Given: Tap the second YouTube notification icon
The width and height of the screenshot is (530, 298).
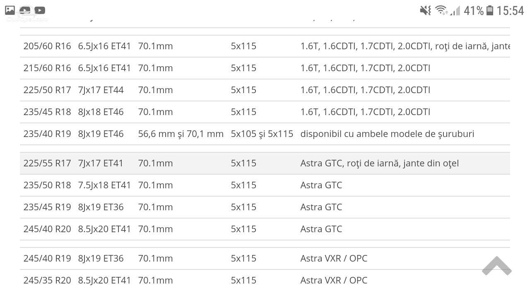Looking at the screenshot, I should coord(40,10).
